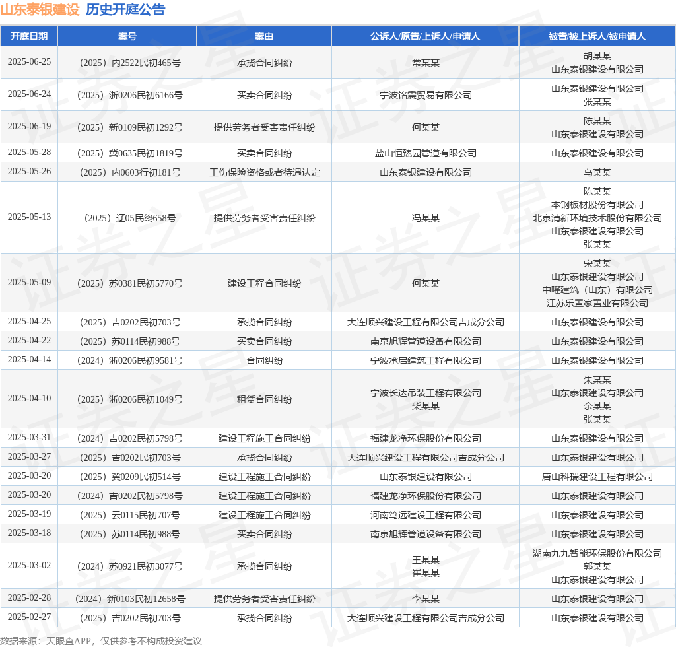This screenshot has height=647, width=676.
Task: Click plaintiff 李某某
Action: pyautogui.click(x=426, y=599)
